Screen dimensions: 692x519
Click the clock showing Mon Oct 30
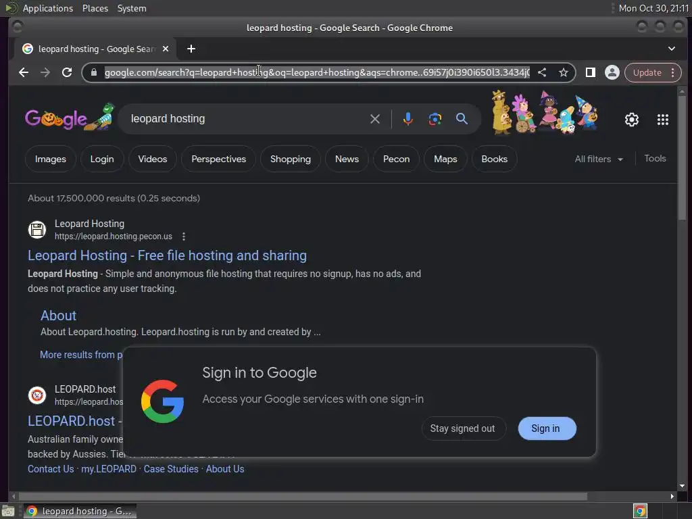click(x=653, y=8)
